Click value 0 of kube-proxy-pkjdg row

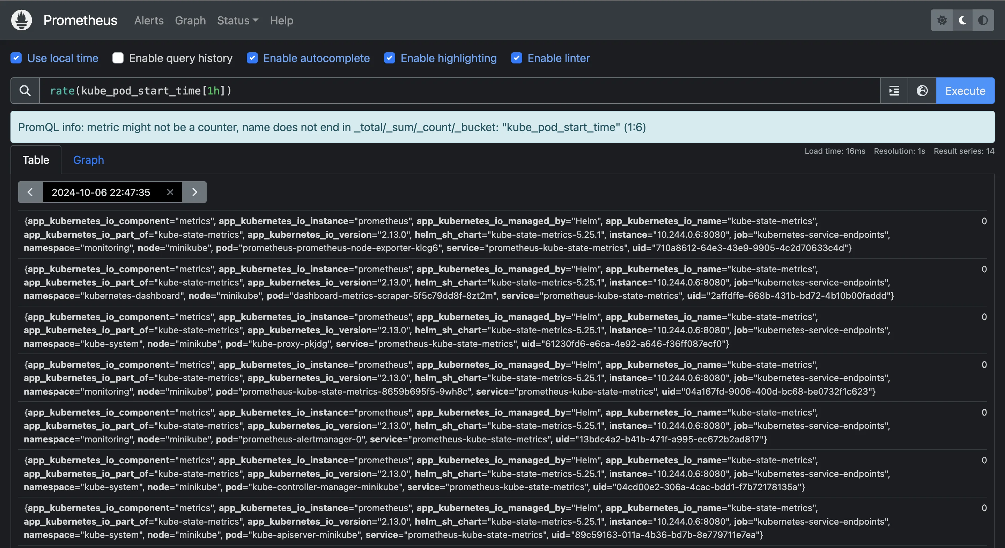coord(984,317)
